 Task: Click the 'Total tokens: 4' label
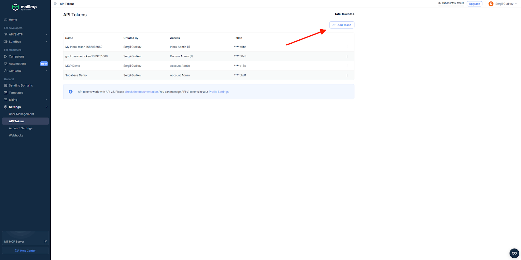[x=344, y=14]
